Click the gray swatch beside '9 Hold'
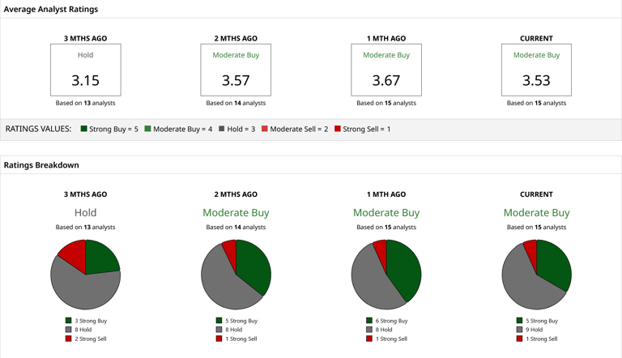 [520, 330]
